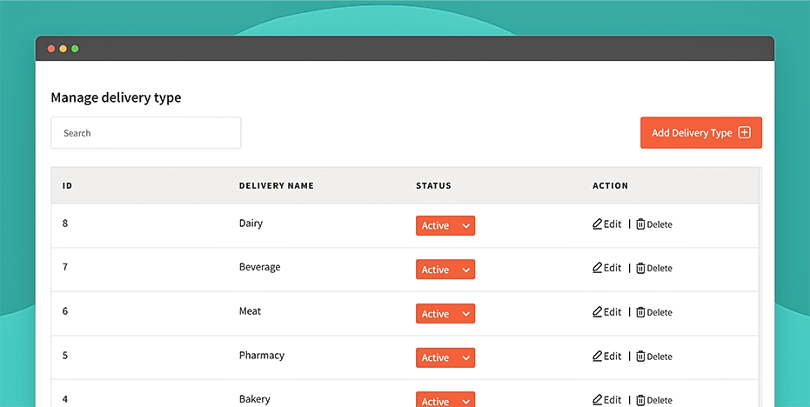
Task: Select the Meat delivery name cell
Action: (x=250, y=311)
